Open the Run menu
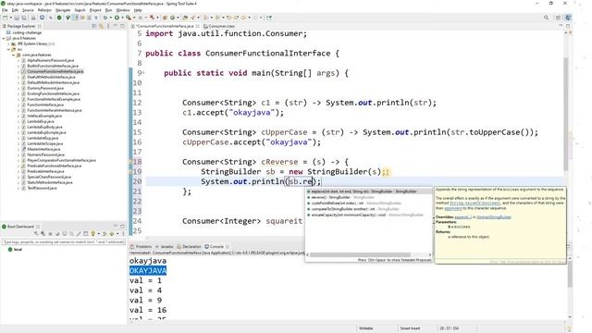The height and width of the screenshot is (333, 592). pos(109,10)
